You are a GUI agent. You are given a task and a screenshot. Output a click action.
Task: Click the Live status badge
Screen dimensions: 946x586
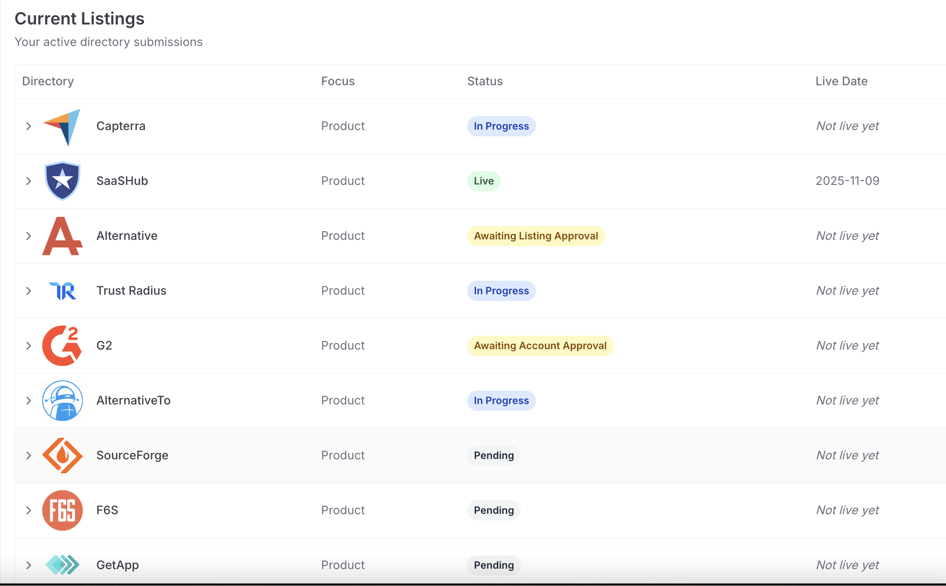[484, 181]
